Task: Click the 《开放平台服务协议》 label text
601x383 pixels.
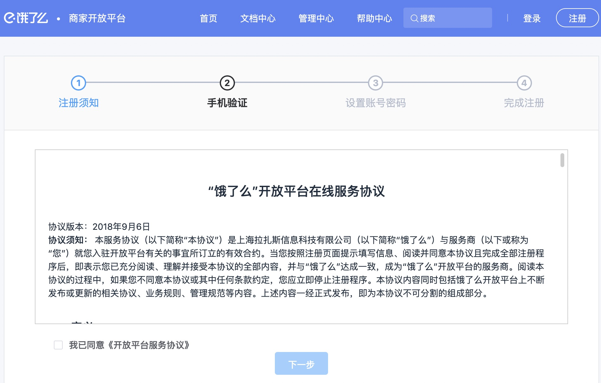Action: [x=148, y=345]
